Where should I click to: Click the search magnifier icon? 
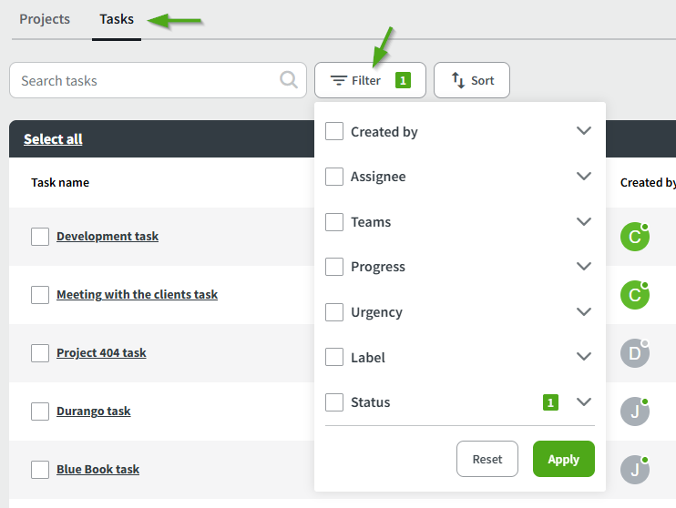click(289, 80)
